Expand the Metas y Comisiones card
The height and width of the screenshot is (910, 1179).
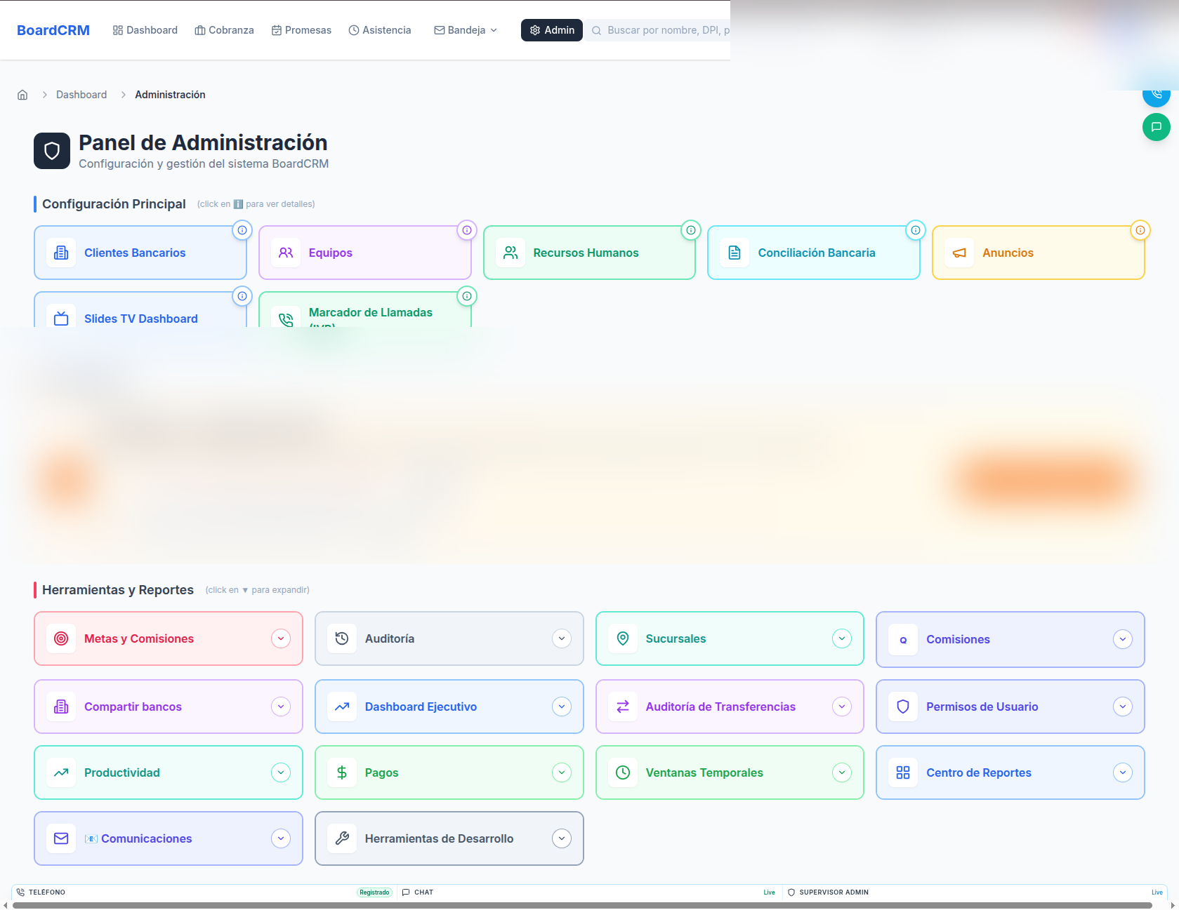click(x=281, y=638)
